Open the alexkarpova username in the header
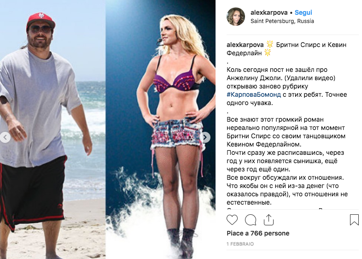This screenshot has width=362, height=259. (x=269, y=12)
